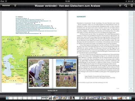Open Wasserknappheit contents entry
The width and height of the screenshot is (135, 101).
(x=25, y=23)
